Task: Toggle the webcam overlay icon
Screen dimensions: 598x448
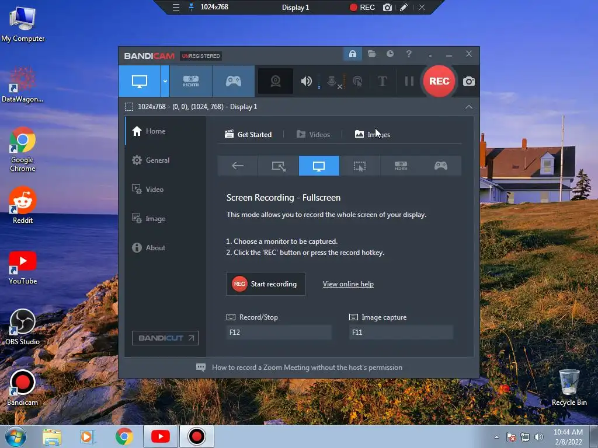Action: coord(276,81)
